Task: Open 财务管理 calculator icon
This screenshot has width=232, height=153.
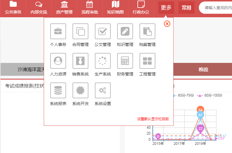Action: click(125, 61)
